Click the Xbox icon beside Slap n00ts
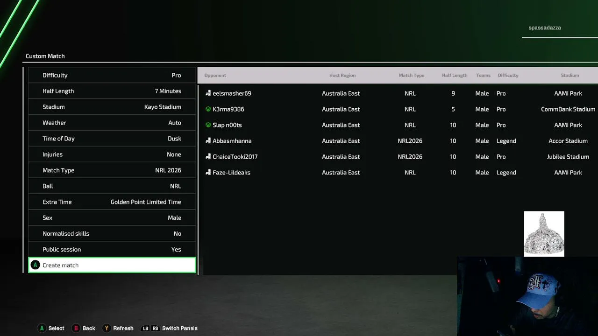This screenshot has height=336, width=598. (x=208, y=125)
